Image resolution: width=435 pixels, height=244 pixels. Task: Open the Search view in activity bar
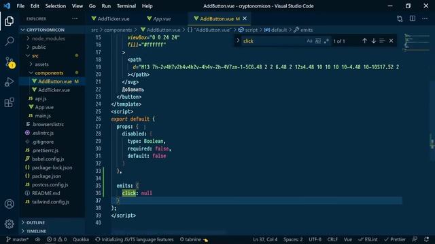point(9,41)
